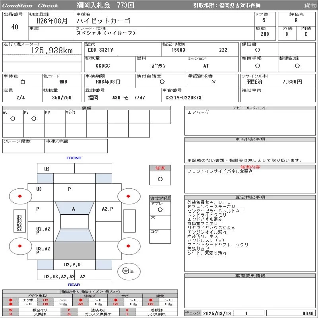Select the 車両特記事項 section header

pos(250,140)
